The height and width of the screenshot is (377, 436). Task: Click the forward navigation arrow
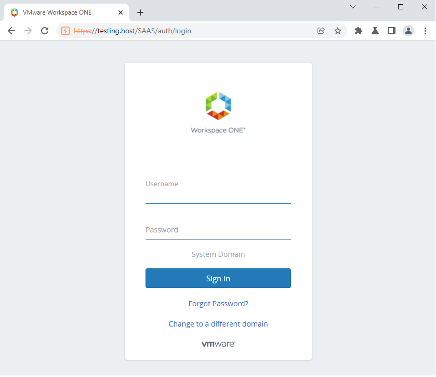click(x=28, y=31)
